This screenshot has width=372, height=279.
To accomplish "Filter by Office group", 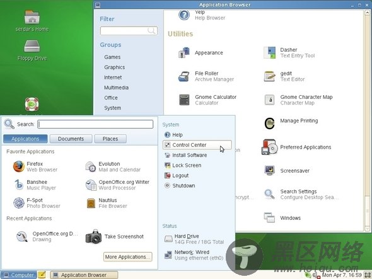I will pyautogui.click(x=111, y=98).
